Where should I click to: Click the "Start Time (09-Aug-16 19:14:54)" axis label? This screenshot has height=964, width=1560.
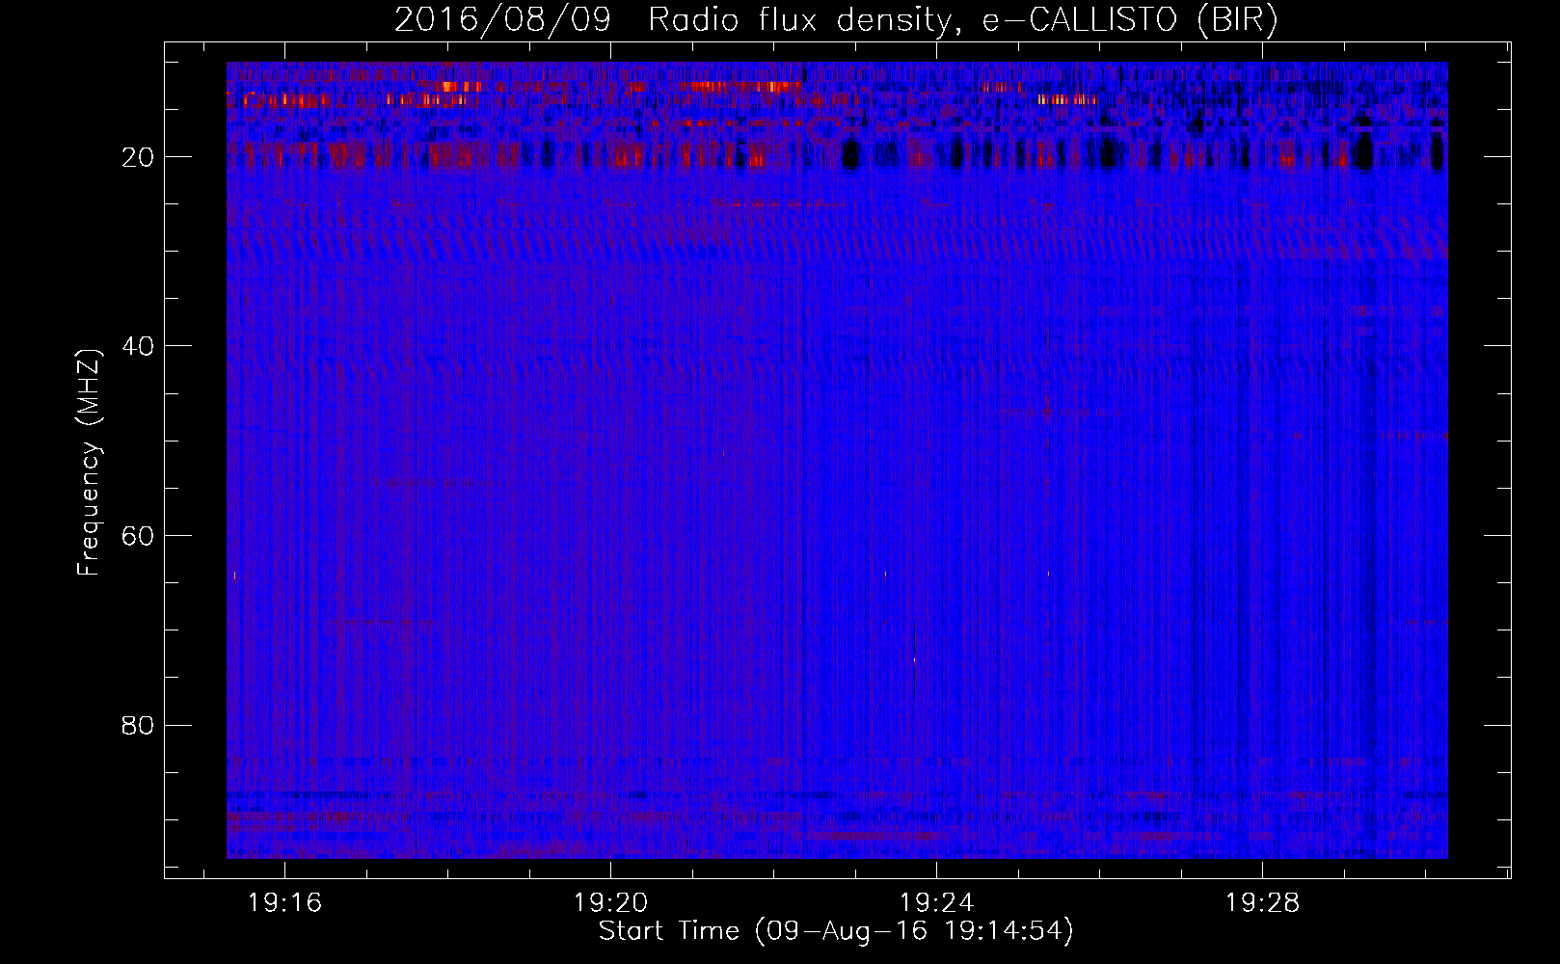click(836, 931)
